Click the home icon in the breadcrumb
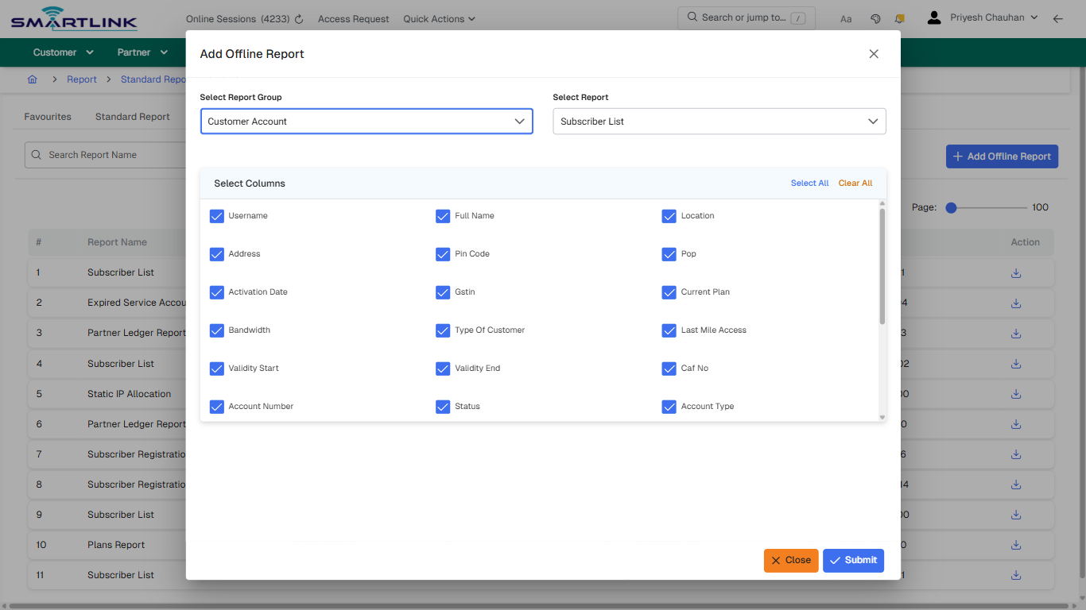1086x610 pixels. 32,79
